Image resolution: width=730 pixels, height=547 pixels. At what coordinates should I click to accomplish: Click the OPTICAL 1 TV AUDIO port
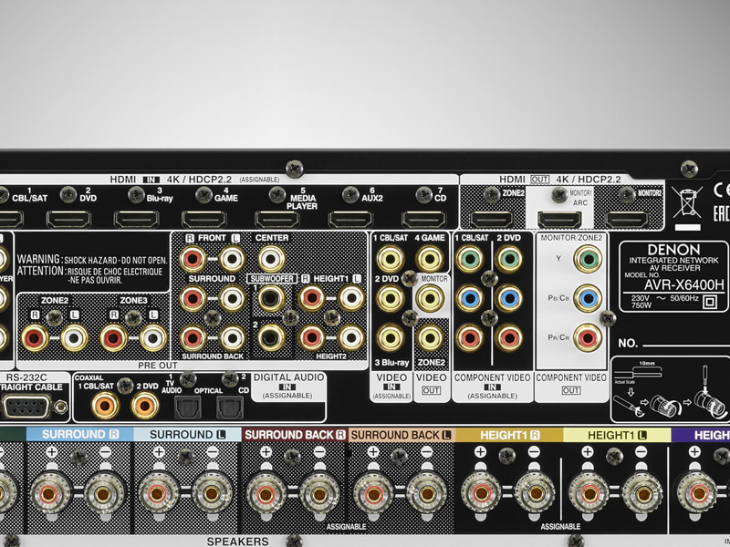point(188,407)
